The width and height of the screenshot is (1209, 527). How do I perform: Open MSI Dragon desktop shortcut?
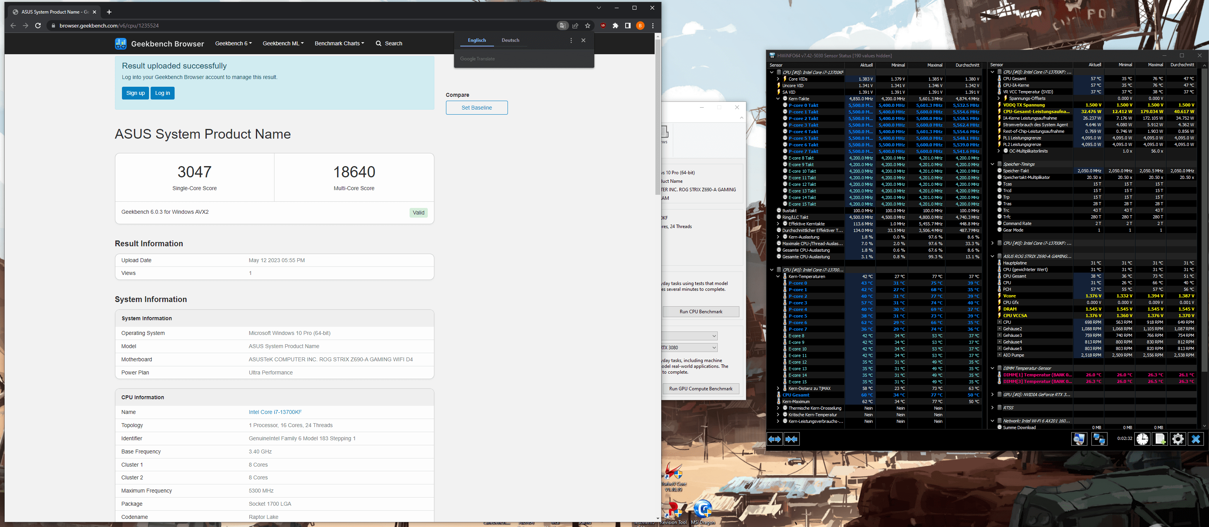point(703,512)
